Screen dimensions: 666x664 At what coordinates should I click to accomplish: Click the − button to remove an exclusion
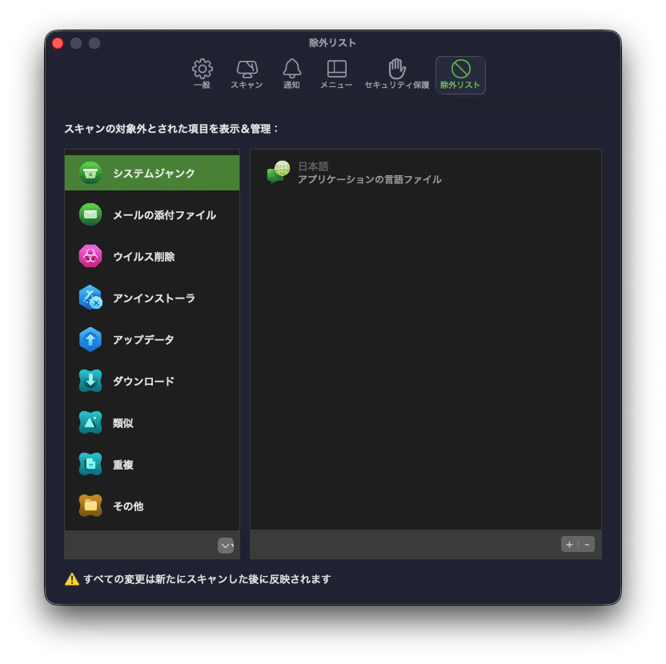click(x=587, y=543)
